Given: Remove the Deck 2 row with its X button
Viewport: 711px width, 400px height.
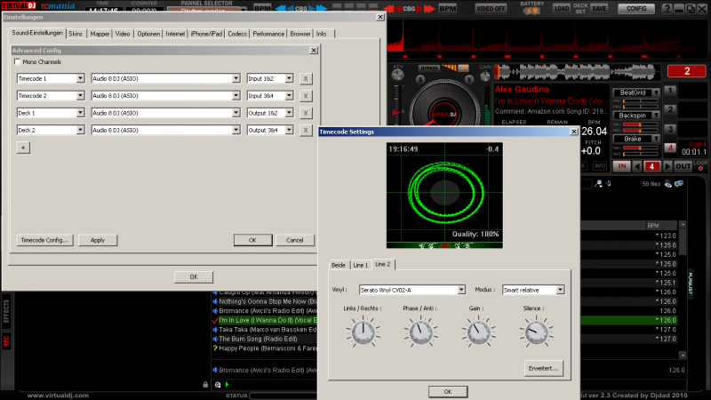Looking at the screenshot, I should (306, 130).
